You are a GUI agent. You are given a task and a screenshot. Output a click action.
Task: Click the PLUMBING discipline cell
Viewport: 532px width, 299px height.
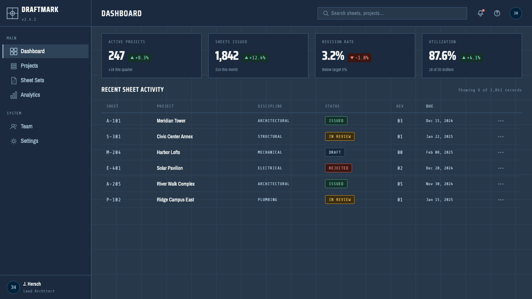click(267, 200)
